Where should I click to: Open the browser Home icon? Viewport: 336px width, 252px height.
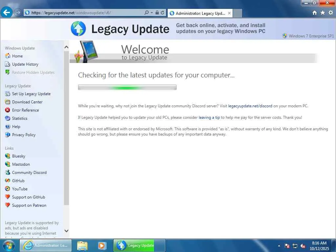pyautogui.click(x=315, y=13)
